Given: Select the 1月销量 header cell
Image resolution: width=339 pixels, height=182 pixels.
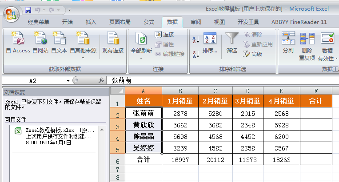Looking at the screenshot, I should point(180,101).
